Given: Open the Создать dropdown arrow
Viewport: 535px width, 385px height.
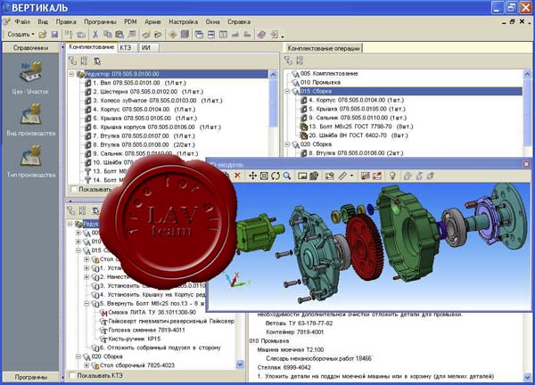Looking at the screenshot, I should click(x=33, y=35).
